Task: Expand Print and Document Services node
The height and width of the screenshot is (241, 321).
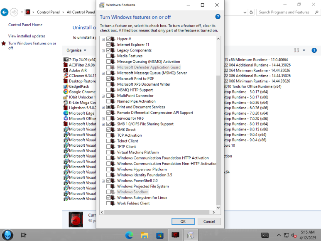Action: coord(103,107)
